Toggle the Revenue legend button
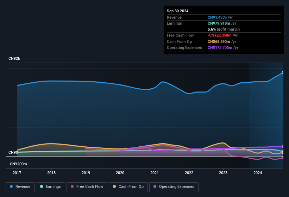Viewport: 289px width, 197px height. [x=20, y=187]
